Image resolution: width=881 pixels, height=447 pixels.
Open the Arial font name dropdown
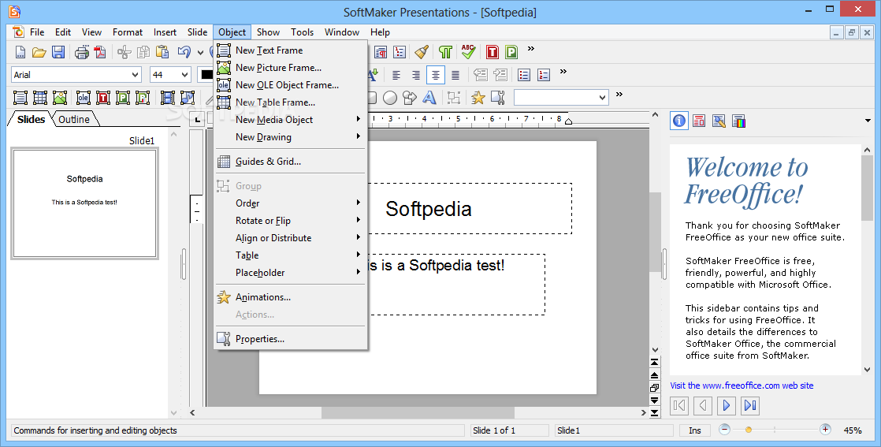pyautogui.click(x=135, y=75)
